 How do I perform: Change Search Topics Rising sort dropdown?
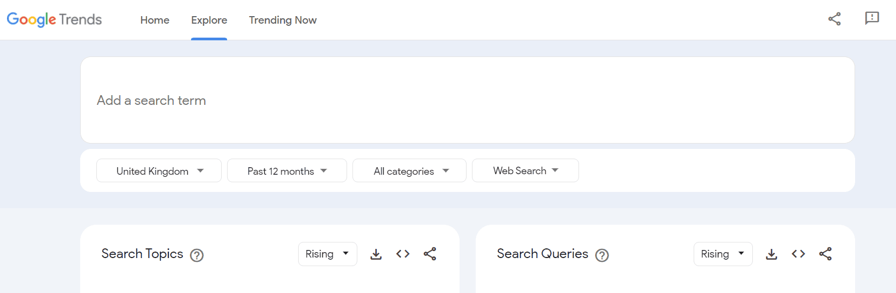click(x=327, y=254)
